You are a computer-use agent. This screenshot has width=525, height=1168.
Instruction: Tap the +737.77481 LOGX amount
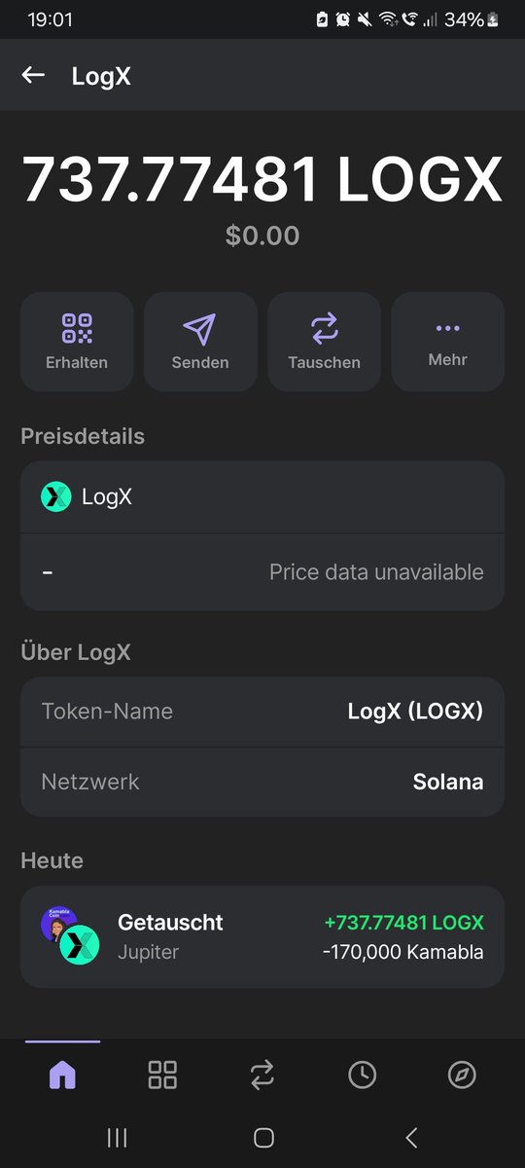tap(403, 922)
